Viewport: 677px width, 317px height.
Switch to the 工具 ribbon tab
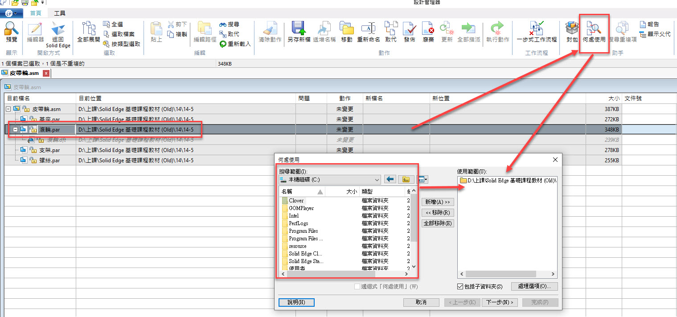pyautogui.click(x=60, y=13)
